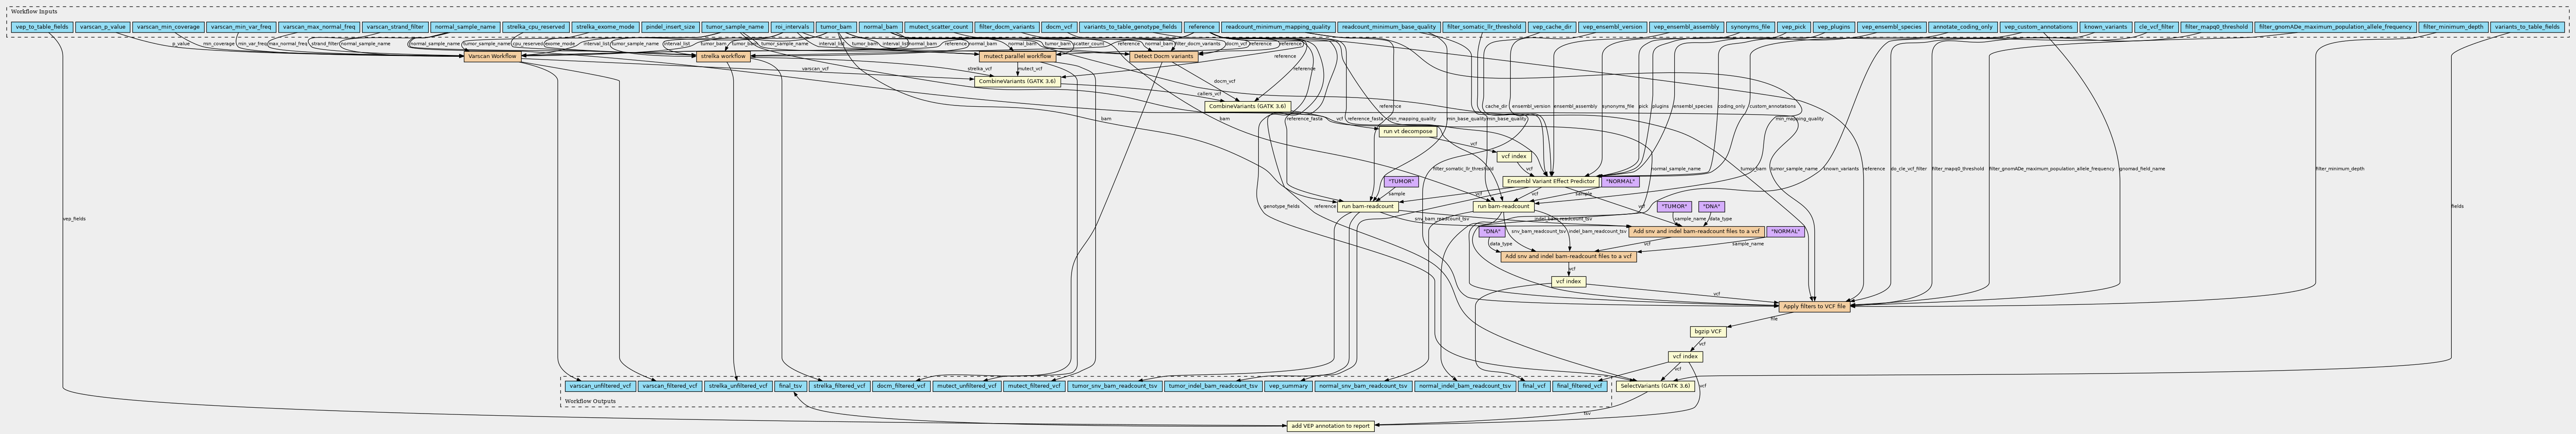
Task: Click the variants_to_table_genotype_fields input node
Action: 1130,27
